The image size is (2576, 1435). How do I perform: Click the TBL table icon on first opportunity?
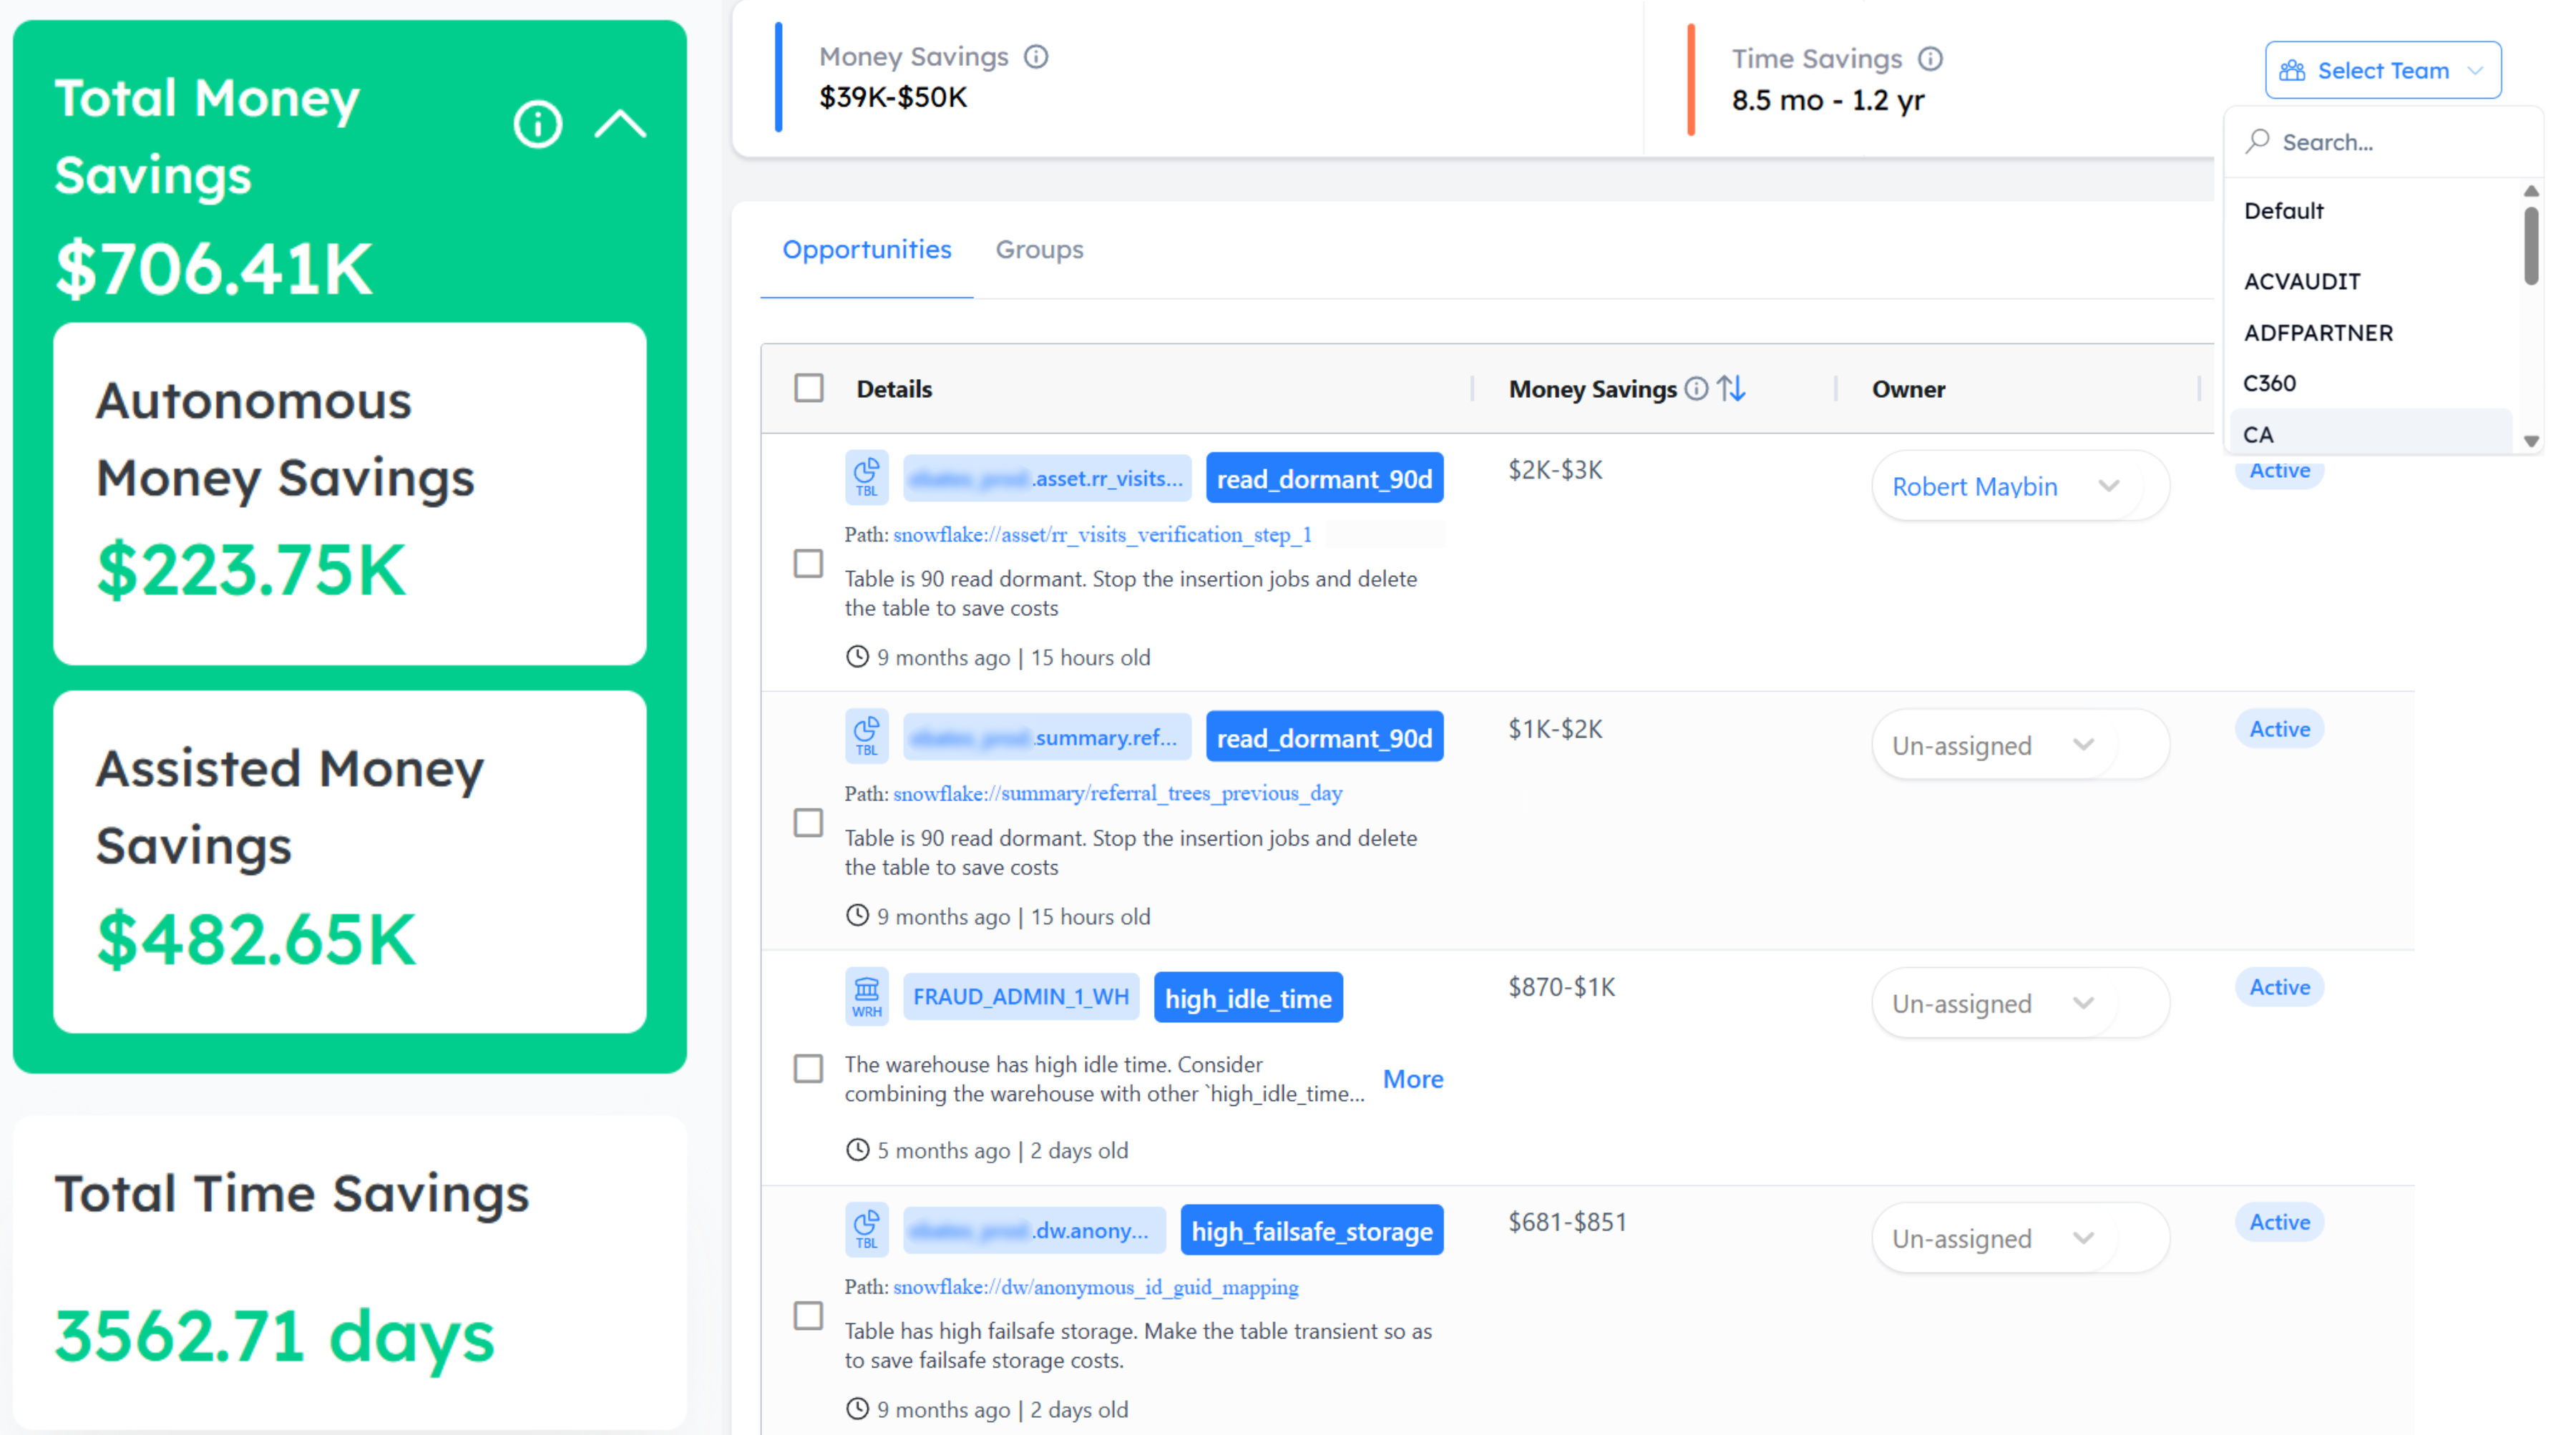(866, 477)
